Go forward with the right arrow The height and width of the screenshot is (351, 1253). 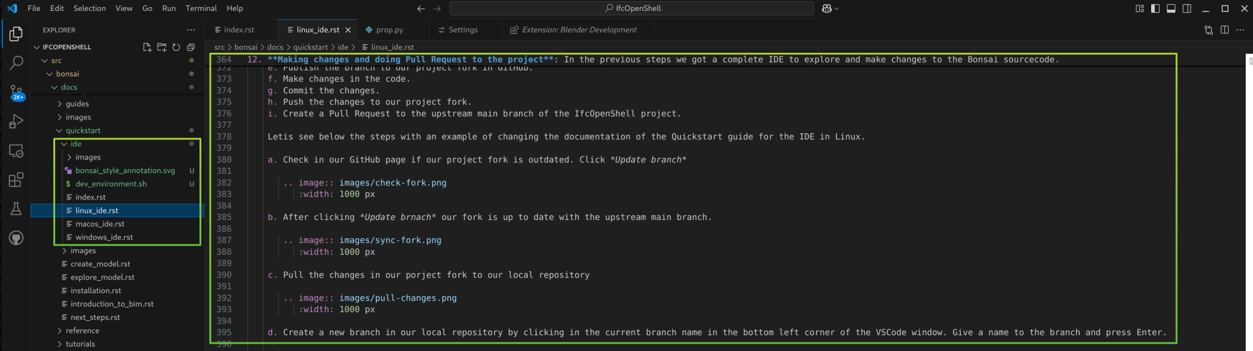point(437,8)
